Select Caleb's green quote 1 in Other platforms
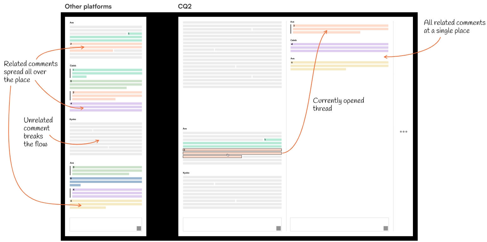 107,73
